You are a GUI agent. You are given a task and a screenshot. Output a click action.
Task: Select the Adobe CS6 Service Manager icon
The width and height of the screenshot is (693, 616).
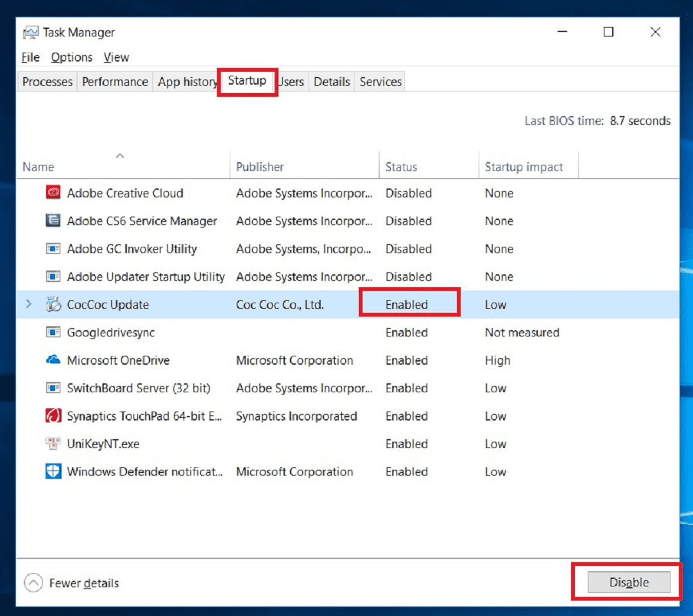pos(53,221)
